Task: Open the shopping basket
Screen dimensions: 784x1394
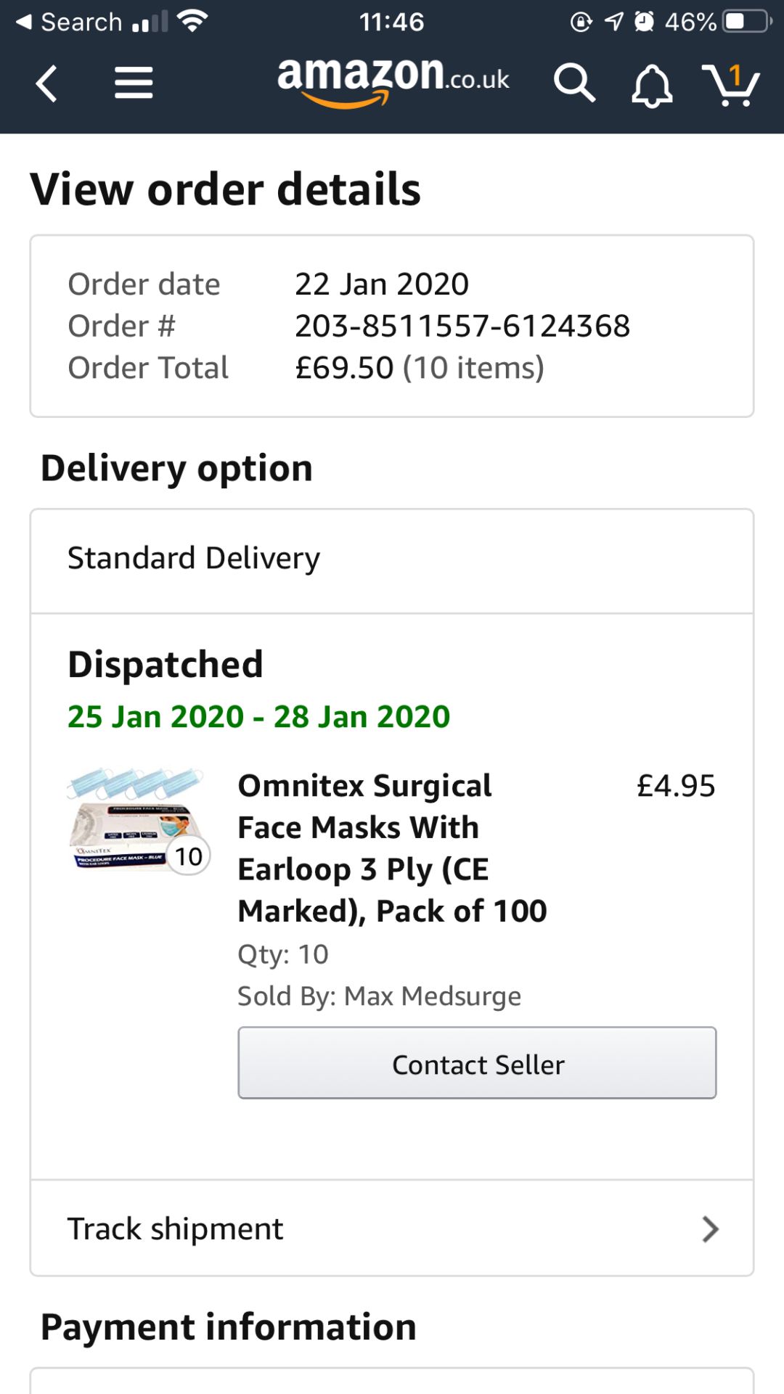Action: click(730, 84)
